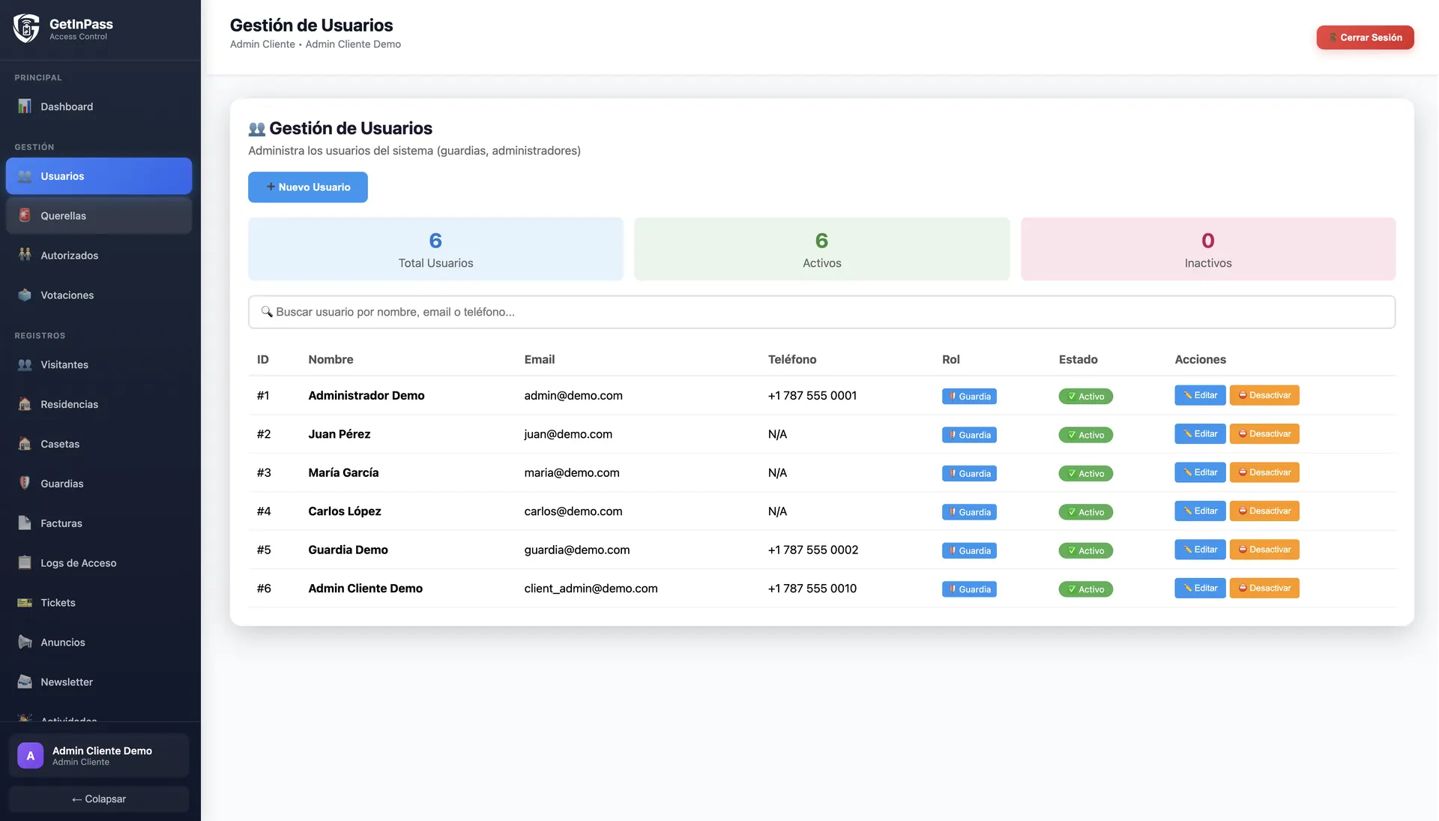Select the Querellas sidebar icon
1439x821 pixels.
25,216
